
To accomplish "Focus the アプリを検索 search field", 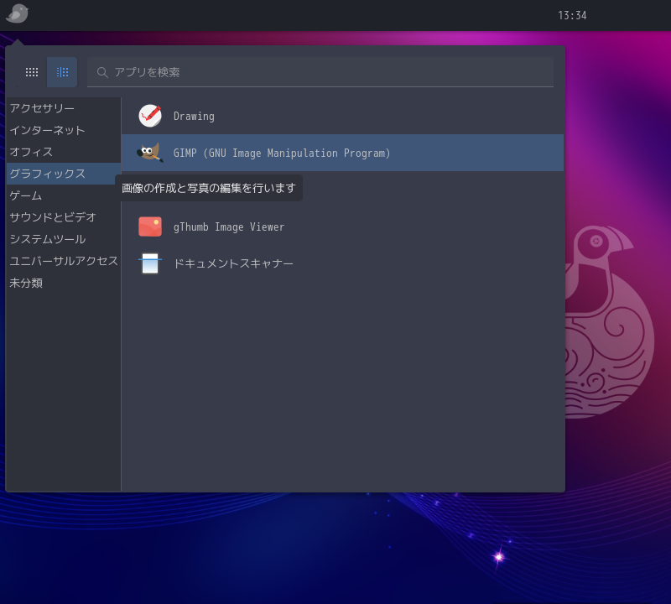I will pos(320,72).
